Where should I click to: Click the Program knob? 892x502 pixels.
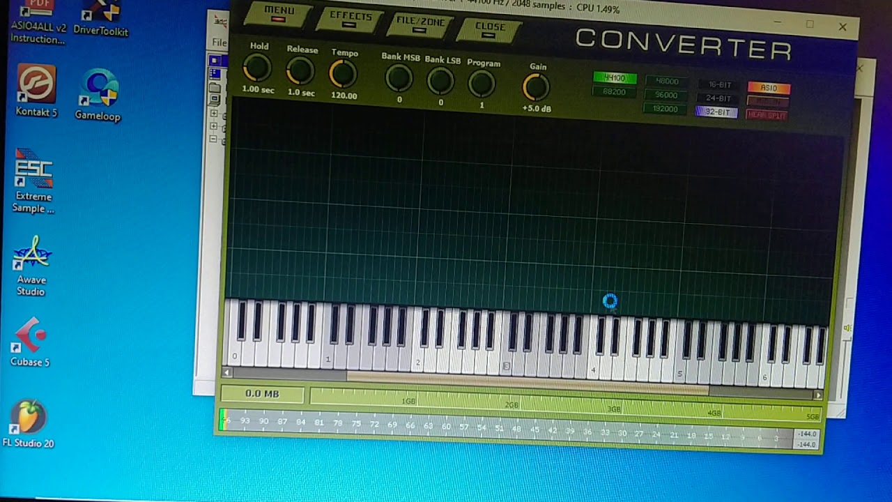coord(482,84)
